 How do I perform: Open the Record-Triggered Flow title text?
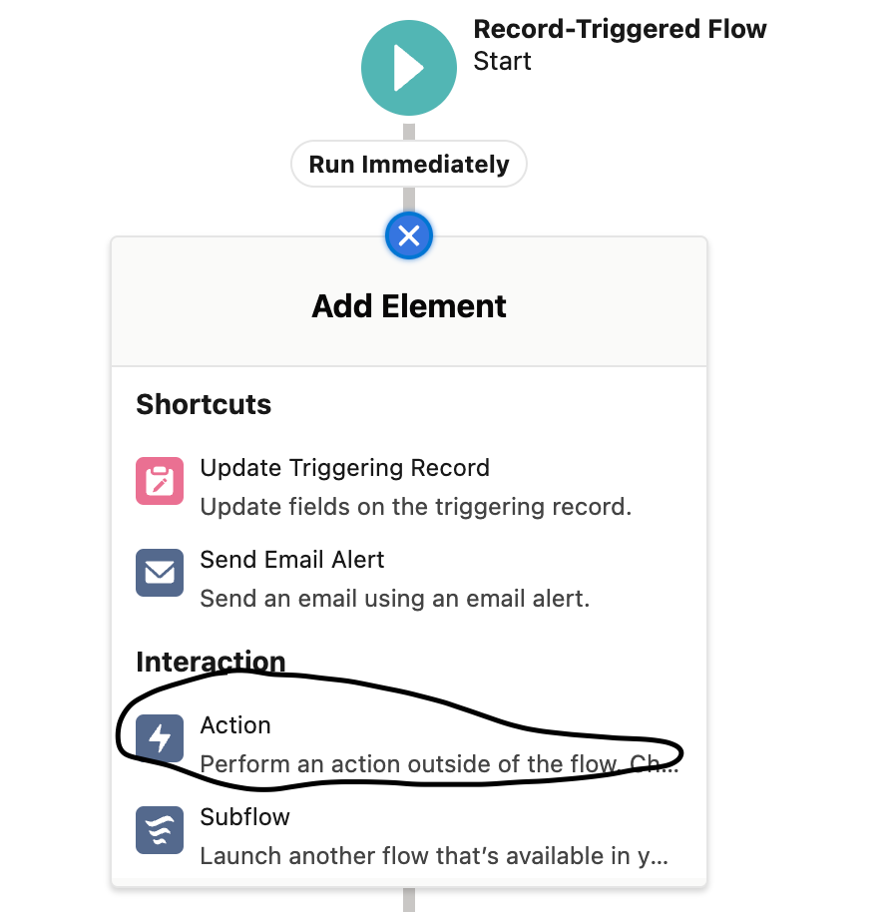pos(620,29)
